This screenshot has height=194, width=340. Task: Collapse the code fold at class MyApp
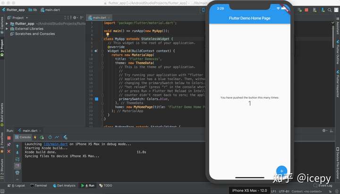coord(102,39)
